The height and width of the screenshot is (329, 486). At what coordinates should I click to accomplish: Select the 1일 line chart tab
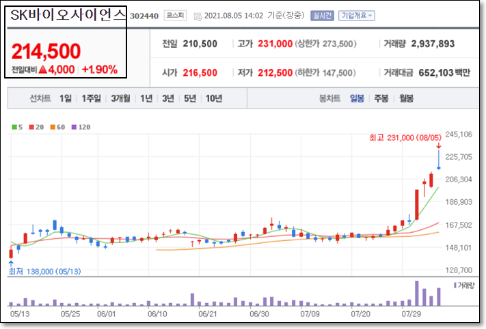[66, 98]
